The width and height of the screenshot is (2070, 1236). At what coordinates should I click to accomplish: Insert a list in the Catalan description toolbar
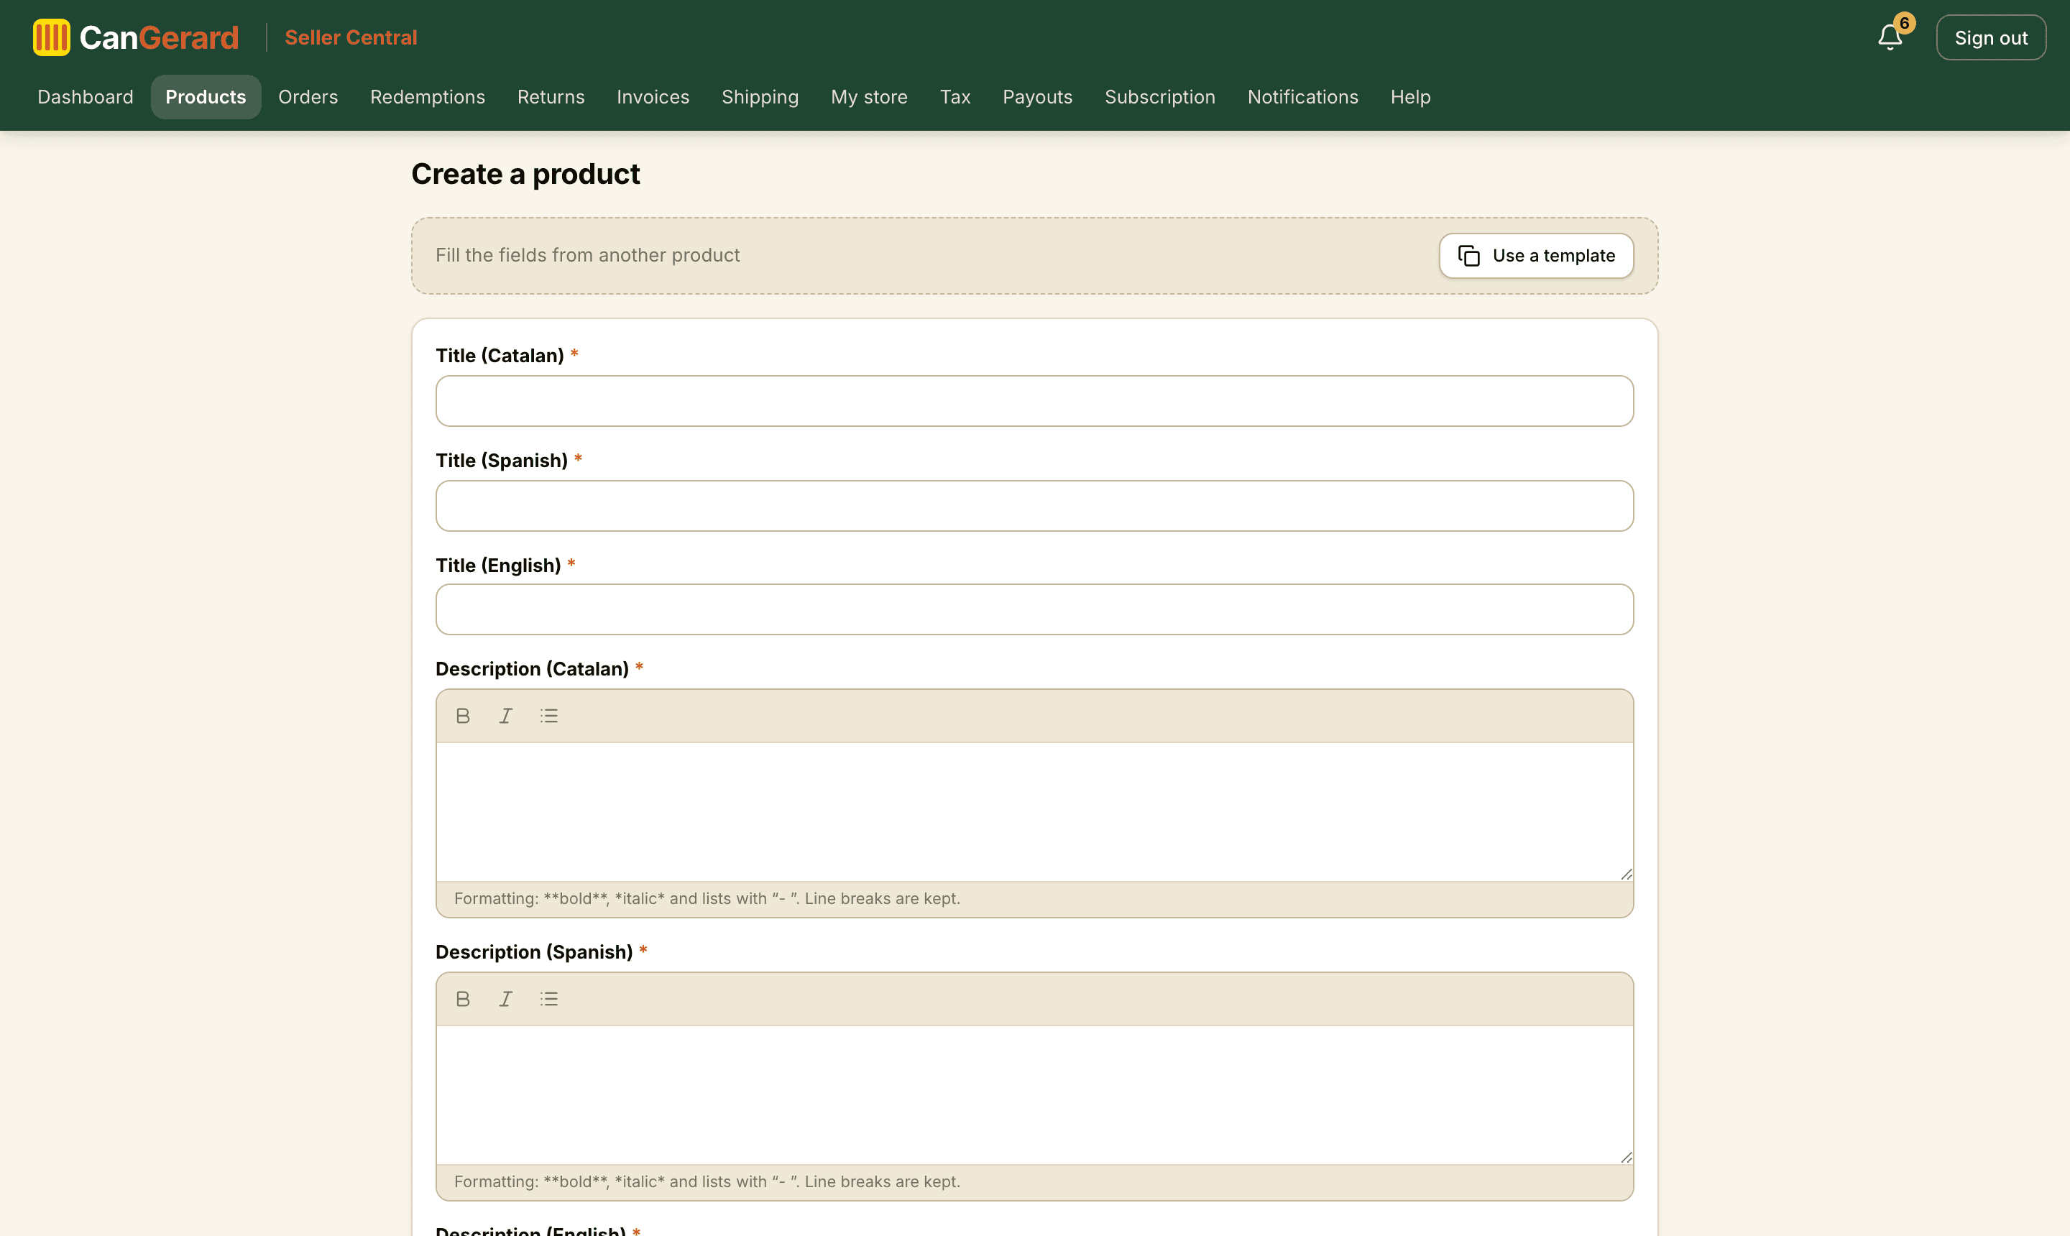point(549,716)
